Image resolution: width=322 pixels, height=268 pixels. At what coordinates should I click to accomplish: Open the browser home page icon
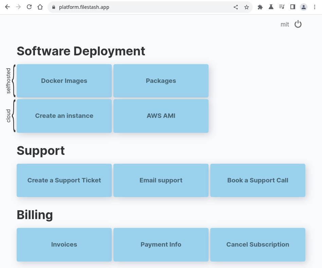click(40, 7)
